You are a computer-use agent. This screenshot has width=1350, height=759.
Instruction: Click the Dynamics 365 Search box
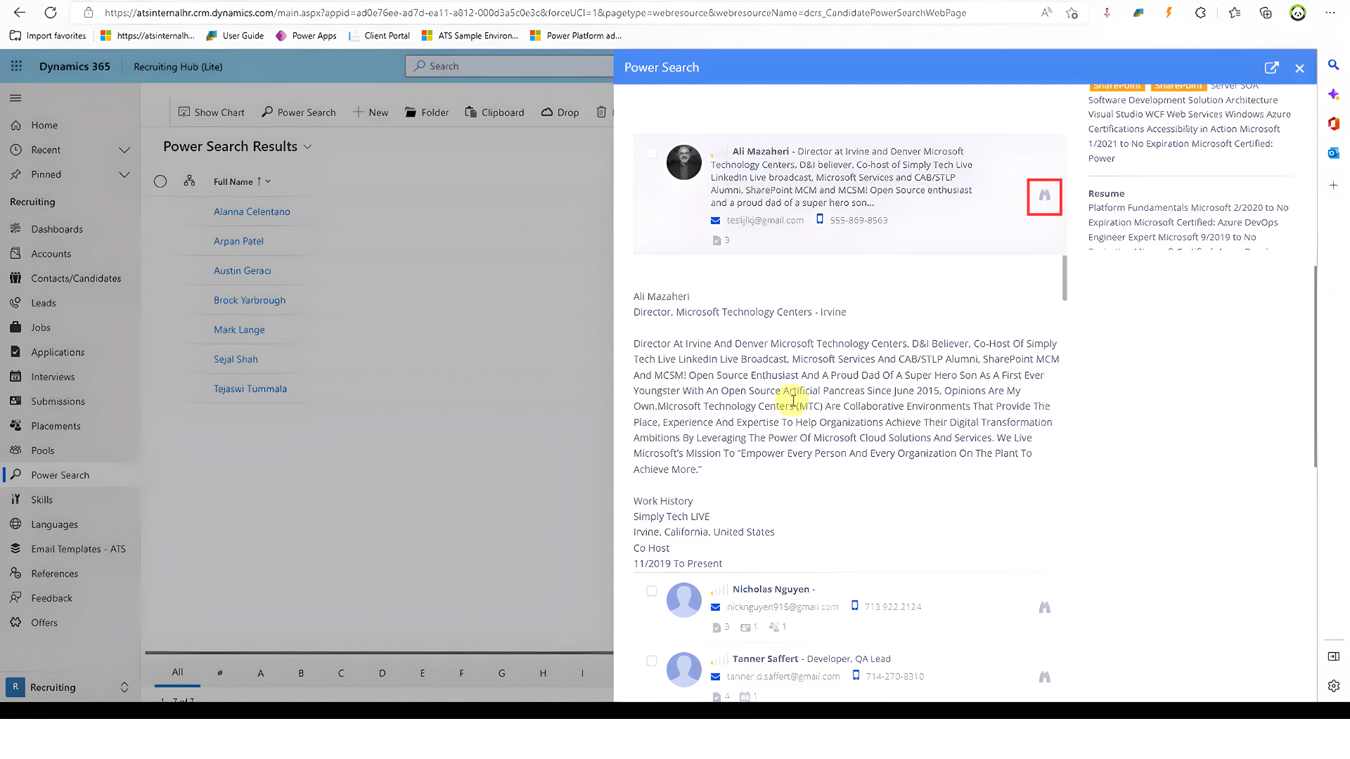(509, 66)
